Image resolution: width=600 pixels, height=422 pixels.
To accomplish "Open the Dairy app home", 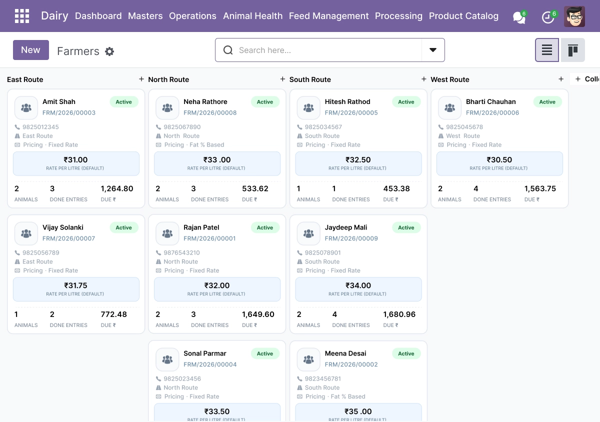I will (54, 16).
